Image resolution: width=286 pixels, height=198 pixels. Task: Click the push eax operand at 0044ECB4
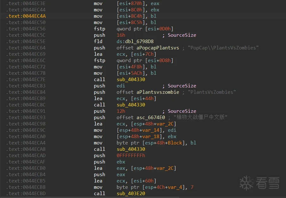coord(121,175)
